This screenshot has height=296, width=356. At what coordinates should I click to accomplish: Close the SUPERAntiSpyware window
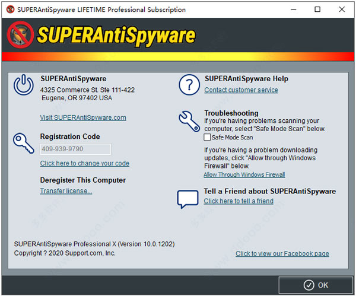tap(342, 9)
